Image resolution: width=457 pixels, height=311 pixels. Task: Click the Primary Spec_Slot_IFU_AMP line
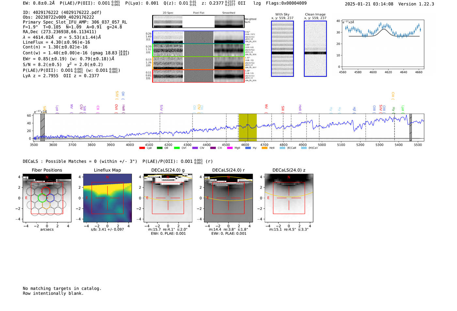75,22
